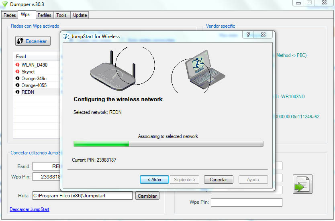
Task: Click the Cancelar button in JumpStart
Action: click(x=219, y=180)
